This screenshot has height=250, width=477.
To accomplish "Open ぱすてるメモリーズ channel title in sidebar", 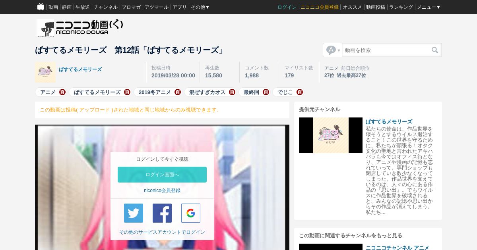I will click(x=389, y=121).
